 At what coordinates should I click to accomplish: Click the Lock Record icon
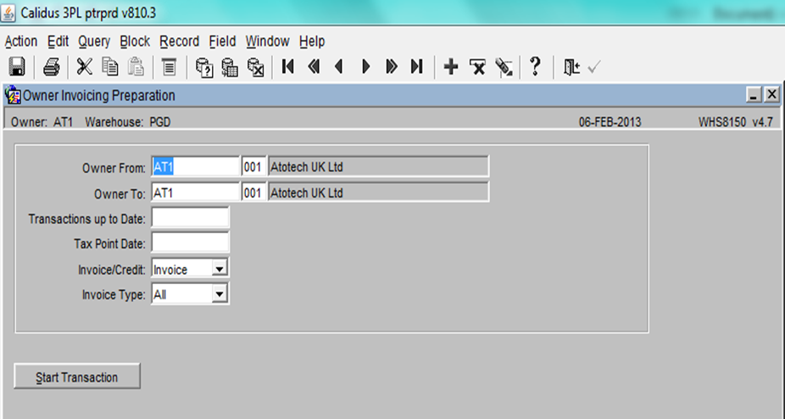pos(504,67)
